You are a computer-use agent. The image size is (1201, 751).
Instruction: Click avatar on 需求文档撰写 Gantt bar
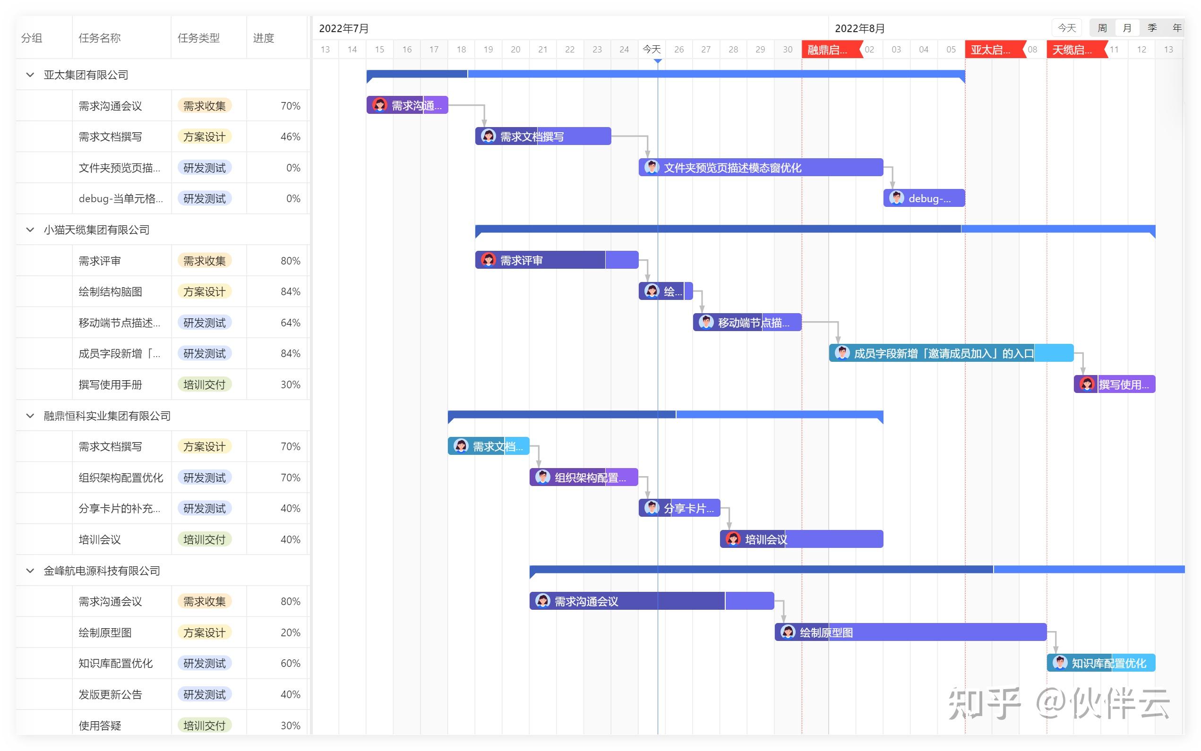pos(488,136)
